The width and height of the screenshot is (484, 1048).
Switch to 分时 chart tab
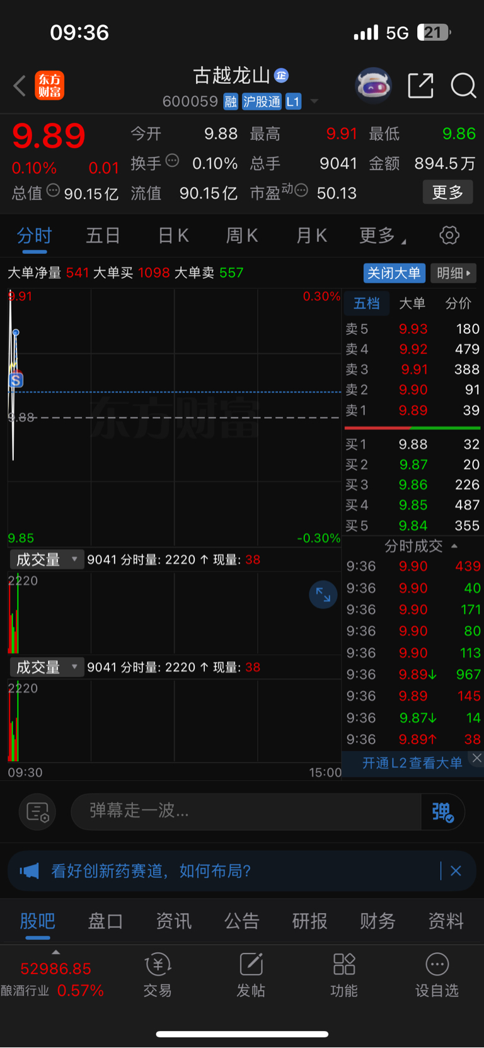click(x=34, y=236)
